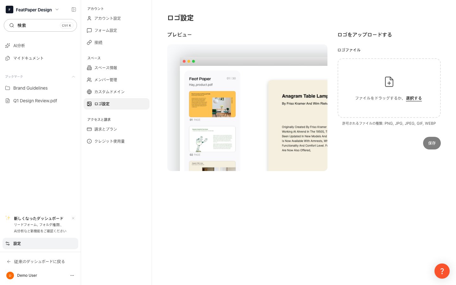
Task: Open AI分析 from the sidebar
Action: (x=40, y=46)
